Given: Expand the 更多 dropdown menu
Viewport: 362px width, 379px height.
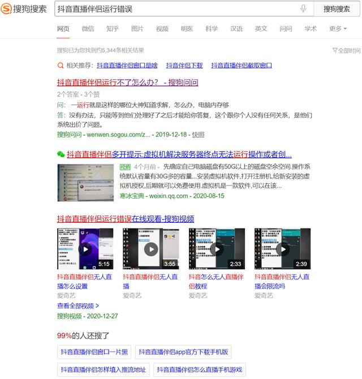Looking at the screenshot, I should [x=338, y=29].
